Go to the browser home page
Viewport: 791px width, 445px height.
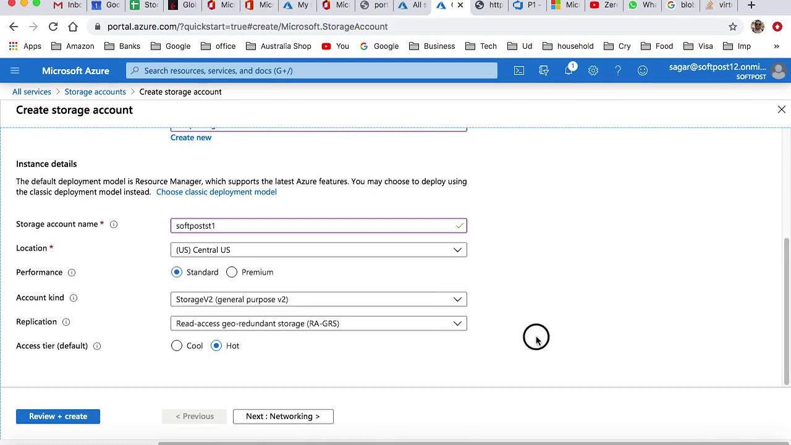point(73,27)
